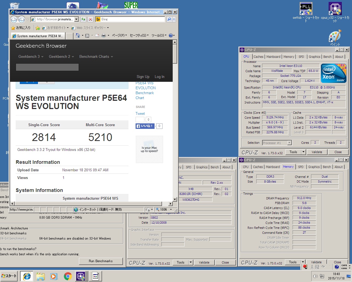Click the Geekbench search input field
352x282 pixels.
point(47,67)
